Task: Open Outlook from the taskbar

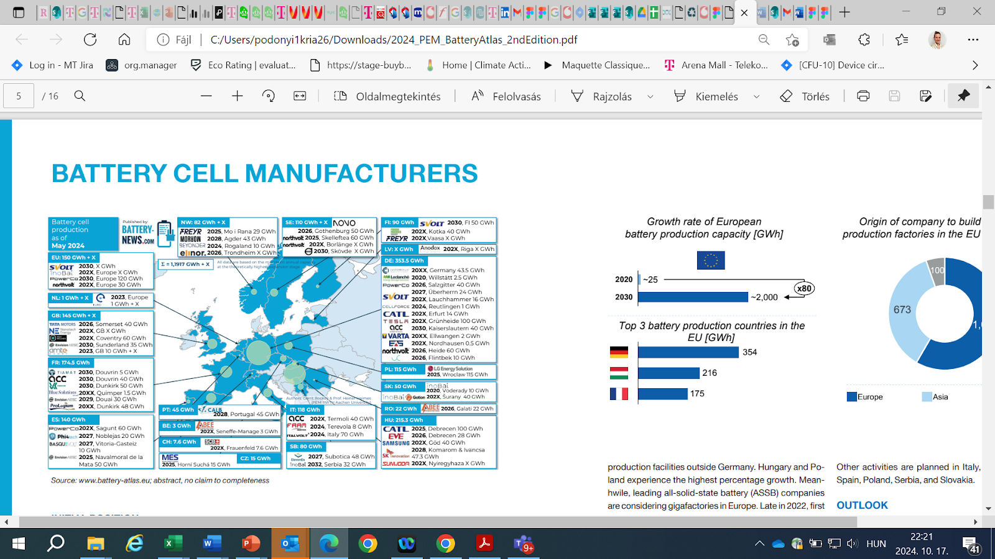Action: 290,544
